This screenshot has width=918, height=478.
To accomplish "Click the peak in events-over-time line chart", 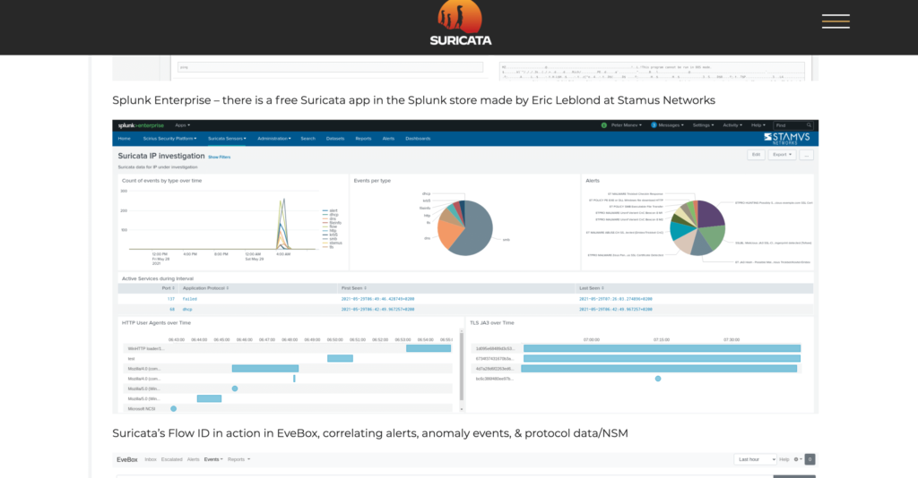I will click(284, 201).
